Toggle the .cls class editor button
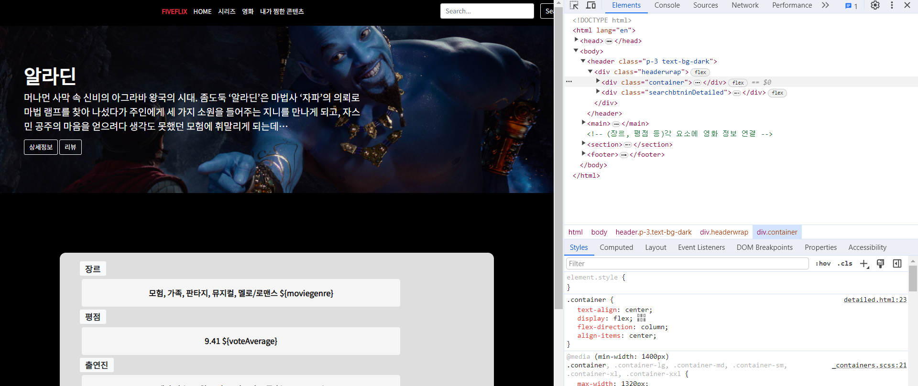 click(845, 264)
